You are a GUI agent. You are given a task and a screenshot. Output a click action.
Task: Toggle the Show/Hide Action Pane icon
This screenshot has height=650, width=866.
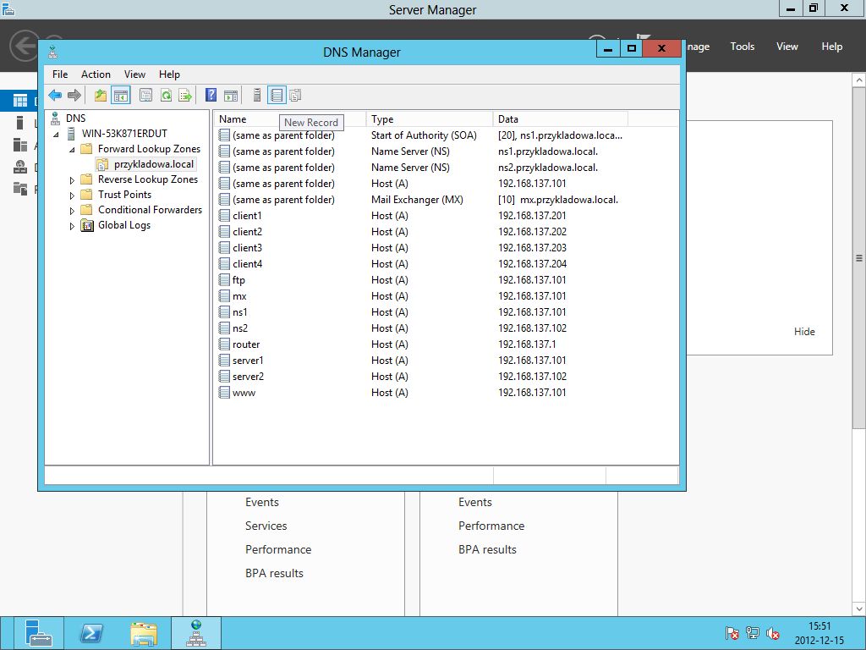click(x=231, y=96)
